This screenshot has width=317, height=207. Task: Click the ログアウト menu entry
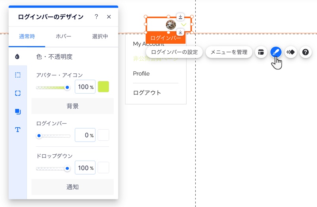pos(147,93)
